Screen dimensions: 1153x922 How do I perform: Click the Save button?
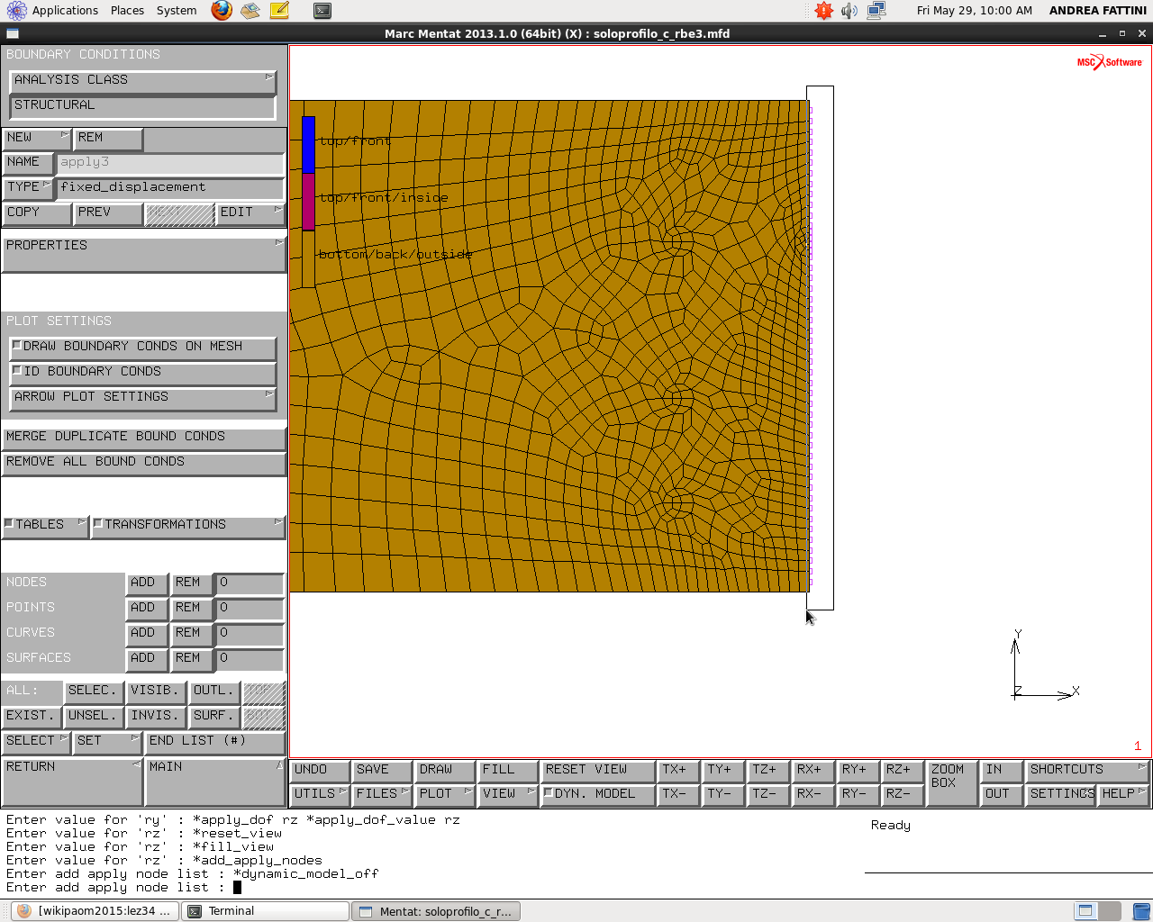coord(382,770)
